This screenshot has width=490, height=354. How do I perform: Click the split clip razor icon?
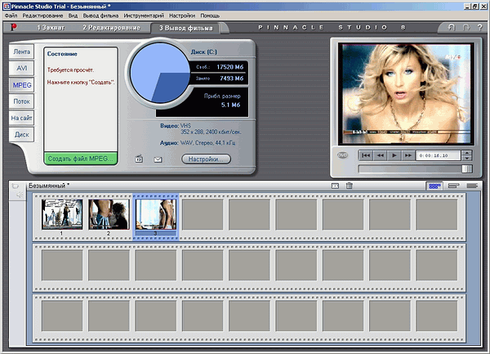[x=335, y=186]
